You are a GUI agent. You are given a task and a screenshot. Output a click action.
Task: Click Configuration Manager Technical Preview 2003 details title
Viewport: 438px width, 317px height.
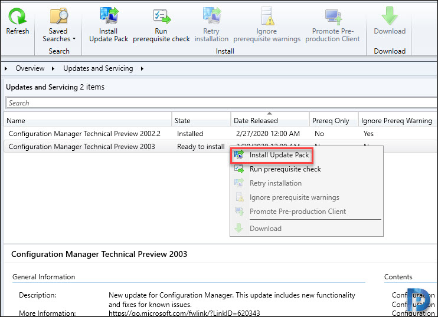99,254
